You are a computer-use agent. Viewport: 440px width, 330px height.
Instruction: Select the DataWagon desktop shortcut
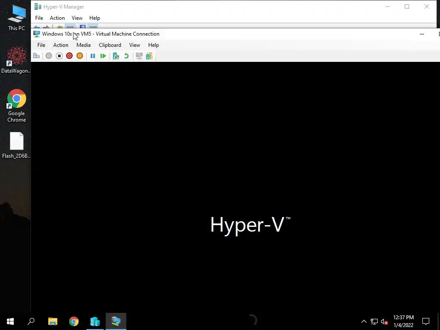[16, 60]
